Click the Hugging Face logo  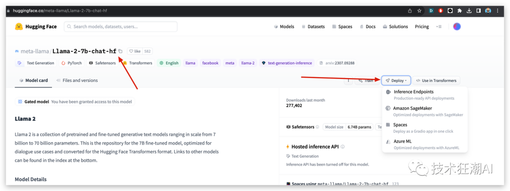click(36, 27)
